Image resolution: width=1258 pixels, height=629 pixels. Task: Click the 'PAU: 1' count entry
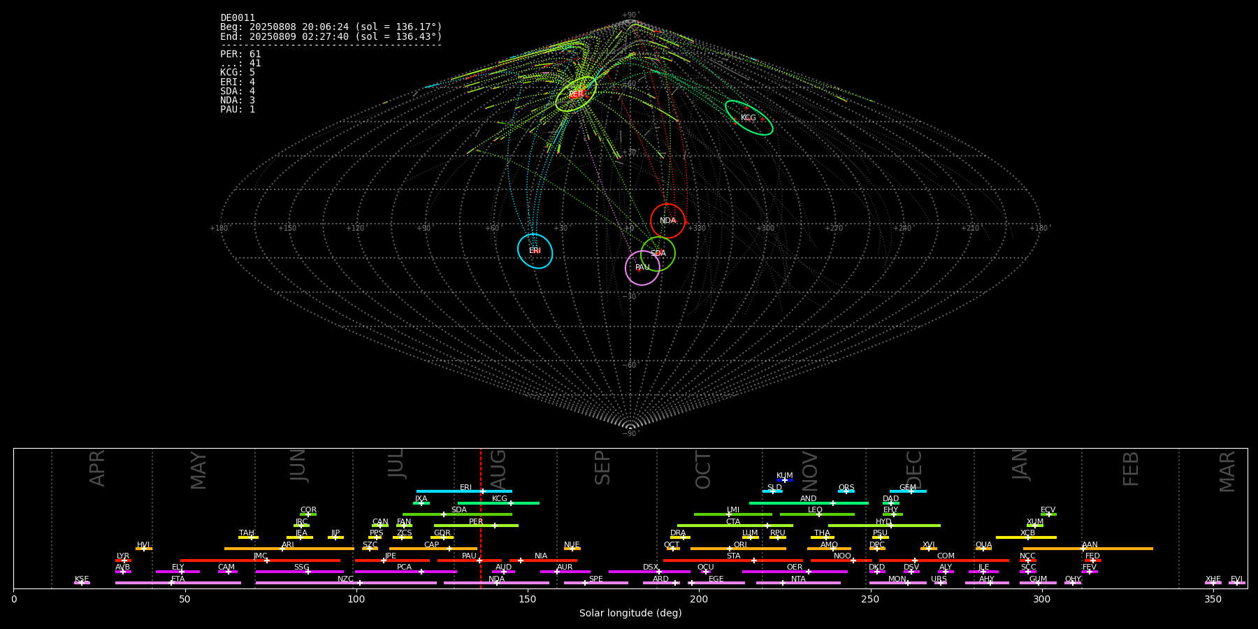click(238, 109)
